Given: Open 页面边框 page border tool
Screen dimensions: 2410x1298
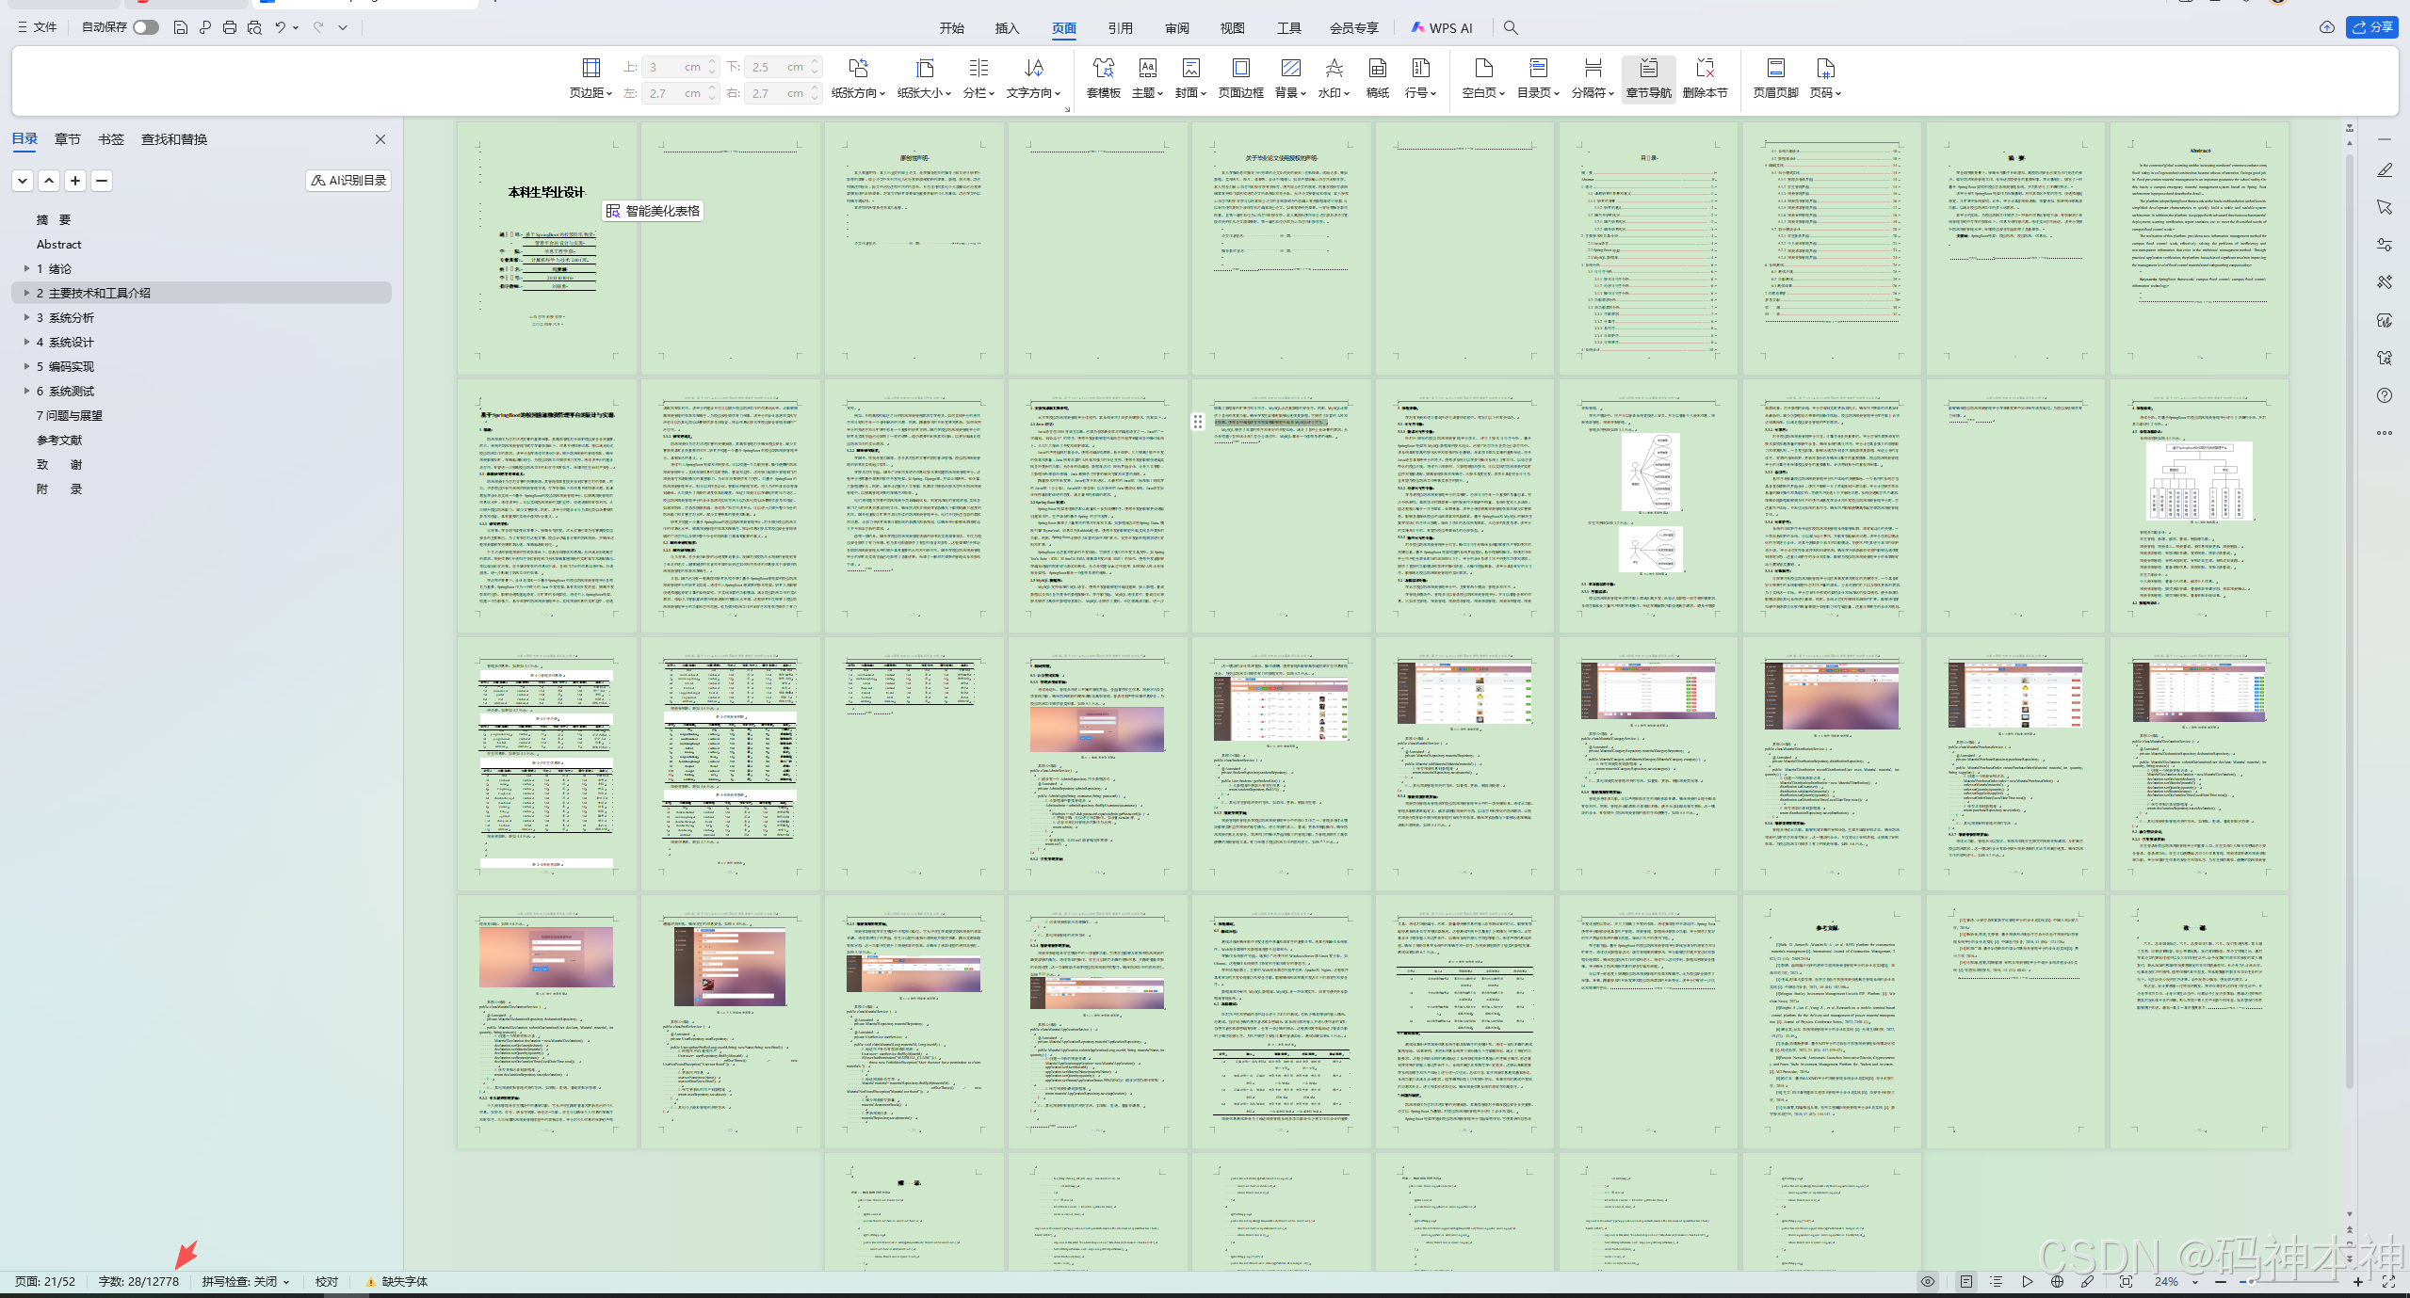Looking at the screenshot, I should 1240,78.
